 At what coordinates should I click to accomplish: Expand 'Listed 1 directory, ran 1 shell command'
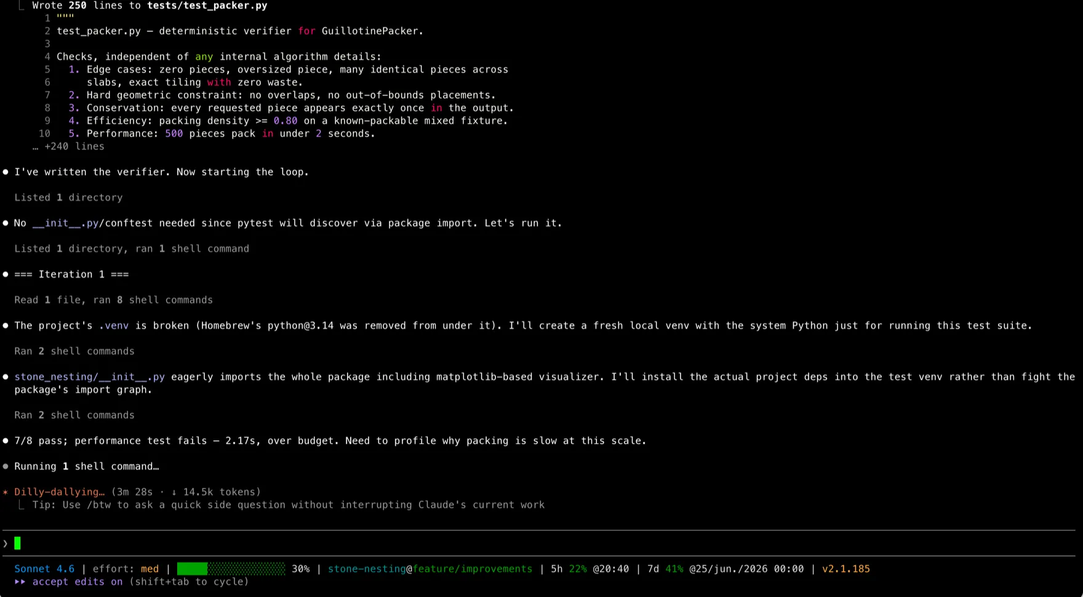click(132, 249)
